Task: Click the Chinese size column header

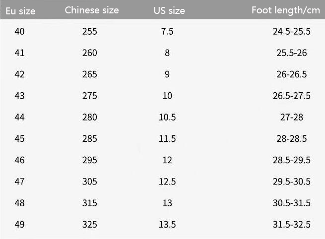Action: (x=92, y=10)
